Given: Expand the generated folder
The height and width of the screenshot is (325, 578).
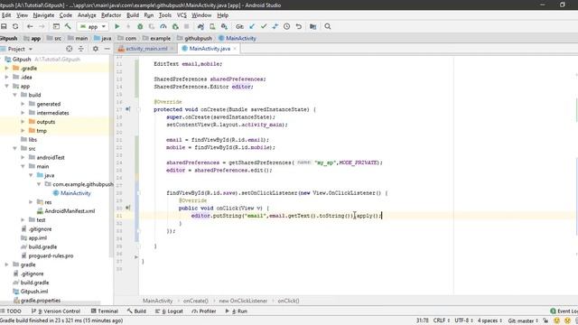Looking at the screenshot, I should coord(23,104).
